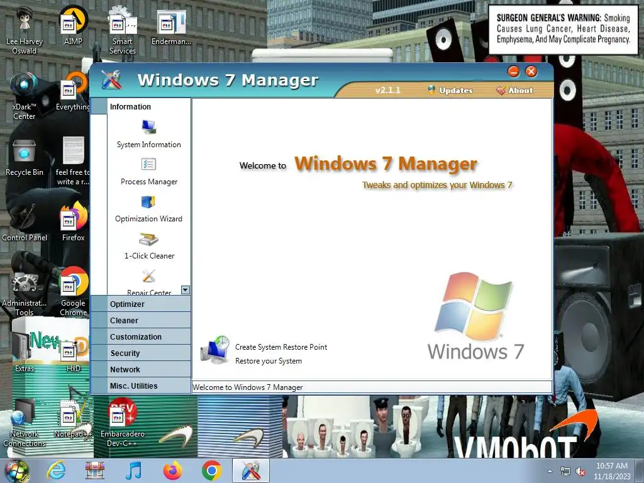The height and width of the screenshot is (483, 644).
Task: Open xDark Center desktop icon
Action: coord(25,86)
